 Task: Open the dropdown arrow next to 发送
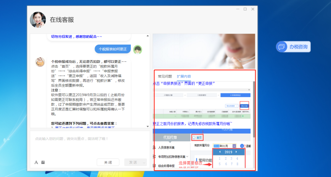144,162
